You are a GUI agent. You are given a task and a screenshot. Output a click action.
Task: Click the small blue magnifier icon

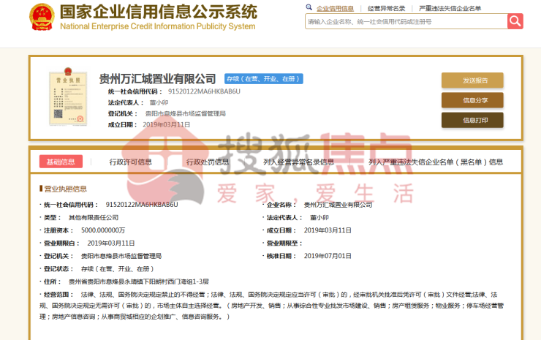pyautogui.click(x=309, y=7)
